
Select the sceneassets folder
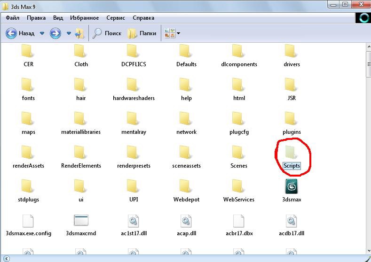pyautogui.click(x=186, y=157)
